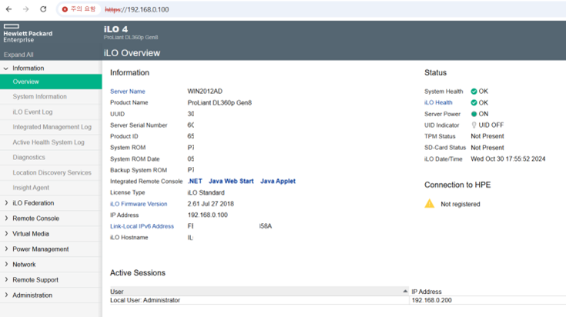The image size is (566, 317).
Task: Select the Connection to HPE heading
Action: [x=457, y=185]
